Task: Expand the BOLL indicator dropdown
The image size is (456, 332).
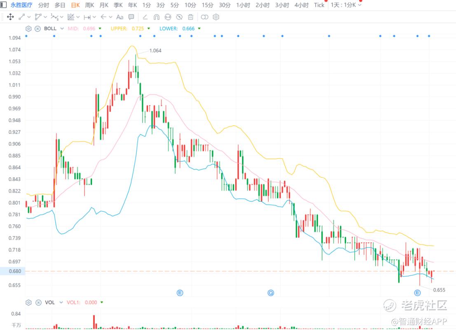Action: pyautogui.click(x=62, y=28)
